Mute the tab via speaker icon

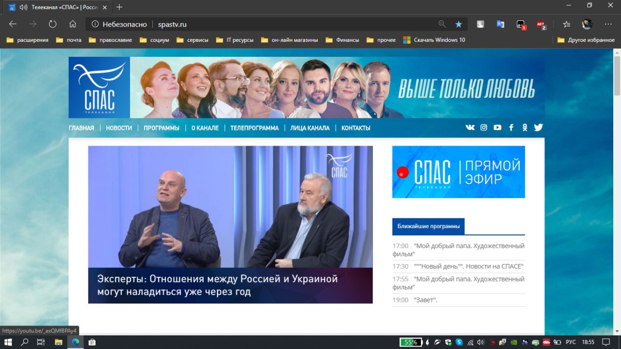[23, 7]
